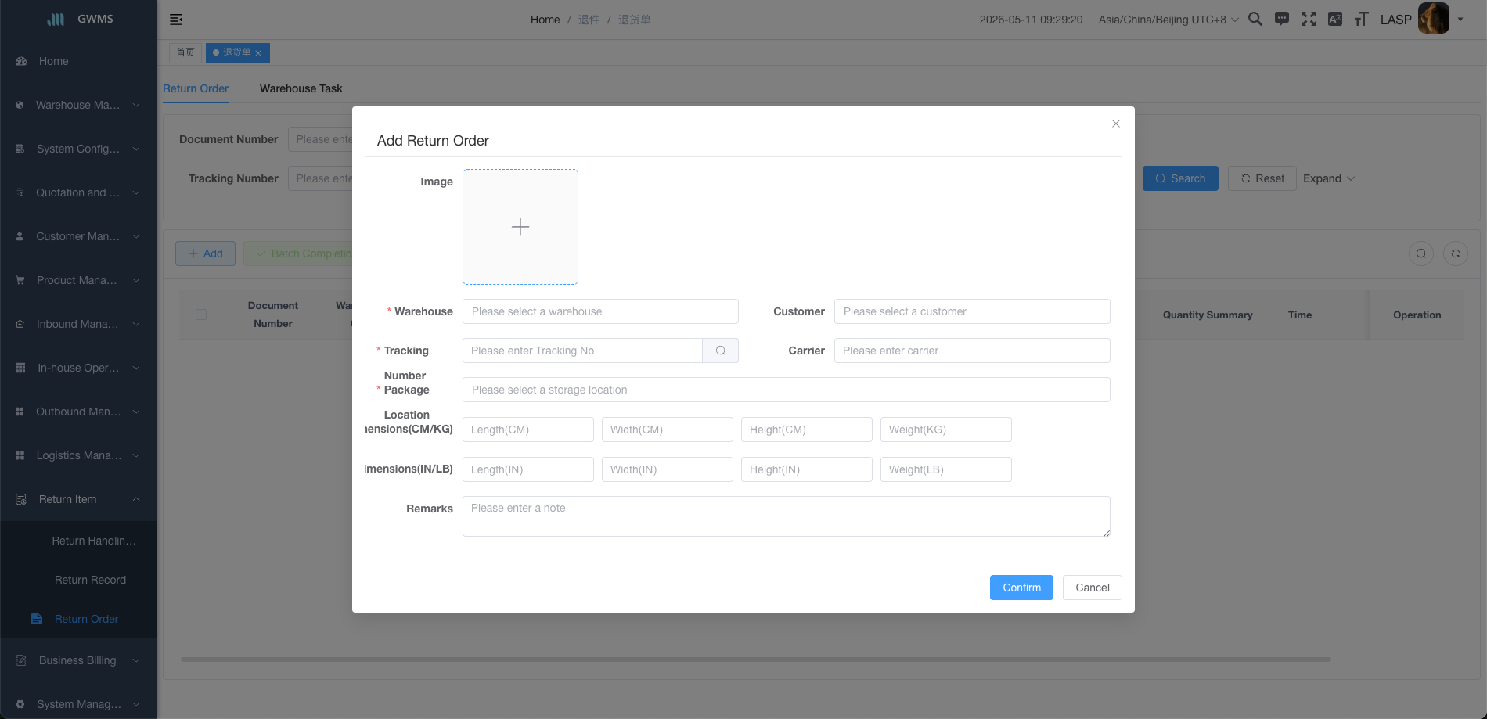The width and height of the screenshot is (1487, 719).
Task: Click the Add button in table toolbar
Action: (206, 253)
